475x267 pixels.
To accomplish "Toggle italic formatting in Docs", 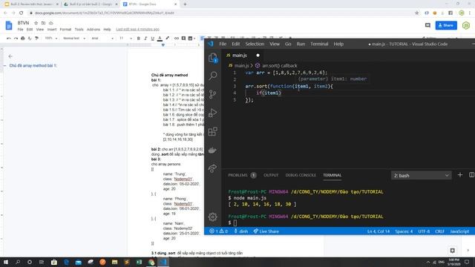I will click(145, 39).
